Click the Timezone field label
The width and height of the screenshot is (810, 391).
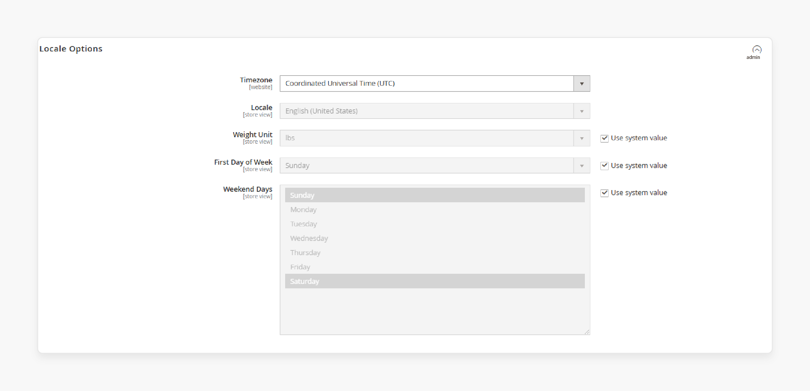pyautogui.click(x=256, y=80)
